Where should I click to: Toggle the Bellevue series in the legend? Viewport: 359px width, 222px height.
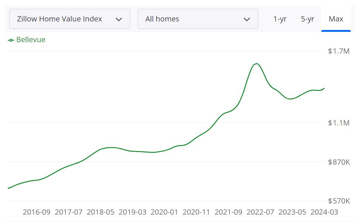coord(26,40)
